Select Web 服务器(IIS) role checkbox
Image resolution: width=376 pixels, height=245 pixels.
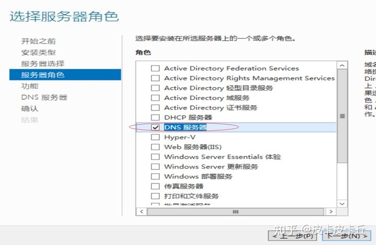coord(155,147)
